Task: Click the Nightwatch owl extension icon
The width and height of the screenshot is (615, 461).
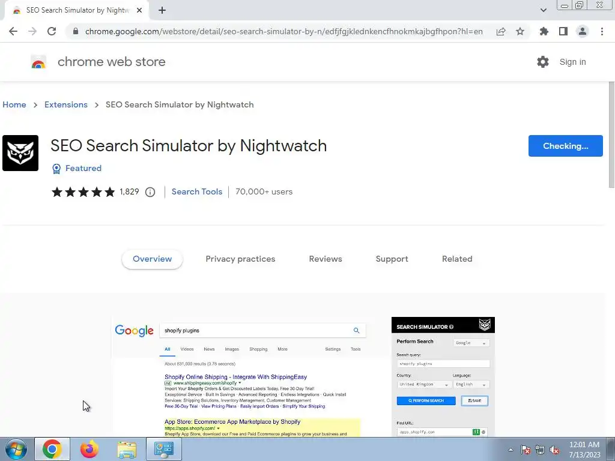Action: pos(20,153)
